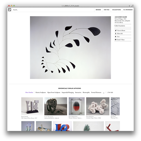
Task: Click the Artsy logo icon
Action: pyautogui.click(x=9, y=10)
